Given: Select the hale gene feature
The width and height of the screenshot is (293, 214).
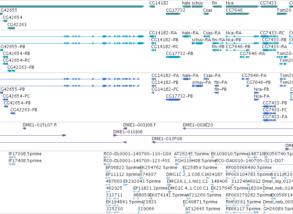Looking at the screenshot, I should click(x=186, y=7).
